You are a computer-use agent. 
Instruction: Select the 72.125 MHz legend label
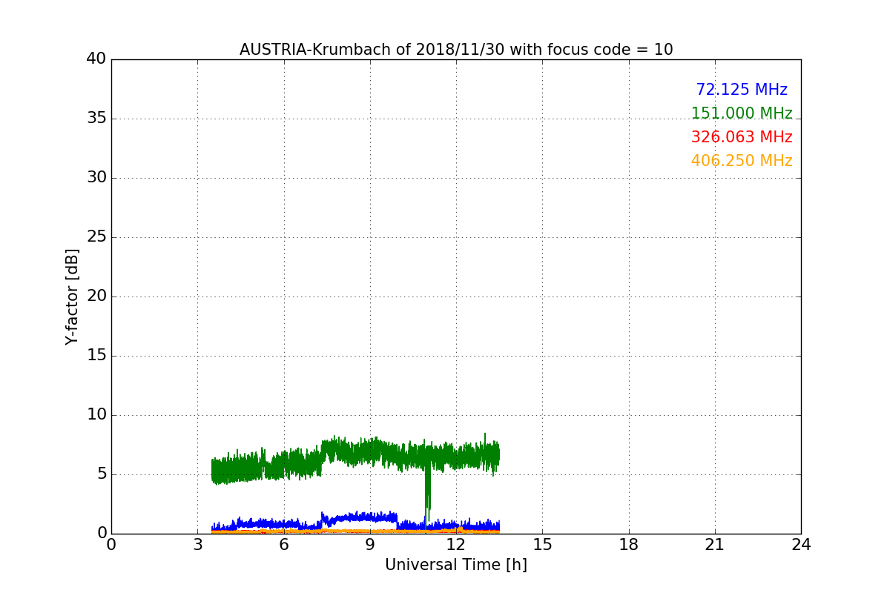(x=742, y=90)
